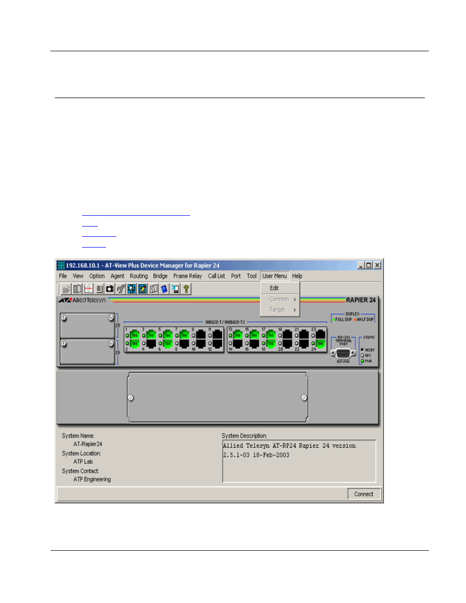Open the File menu
The height and width of the screenshot is (603, 466).
(63, 276)
